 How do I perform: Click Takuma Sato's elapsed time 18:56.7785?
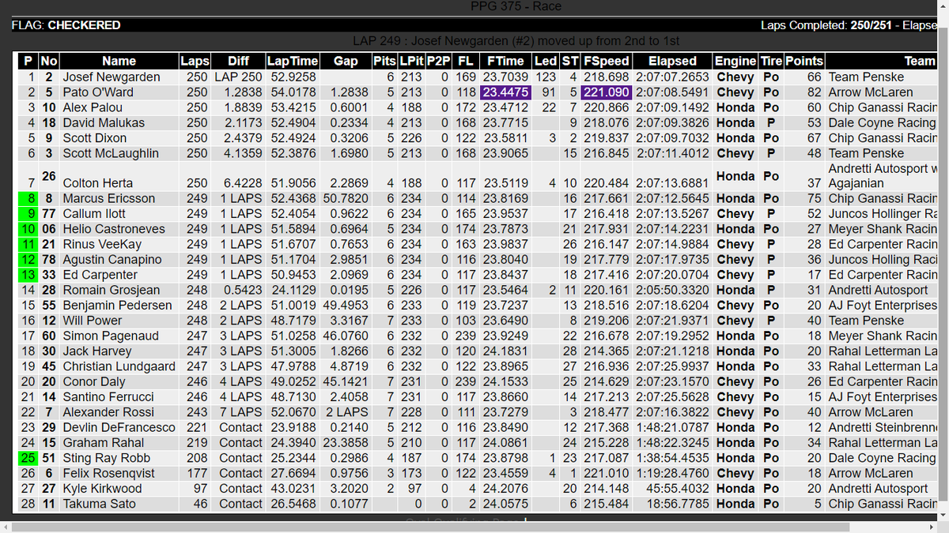(x=677, y=504)
